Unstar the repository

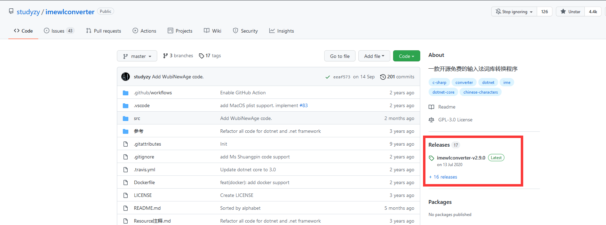click(x=570, y=11)
